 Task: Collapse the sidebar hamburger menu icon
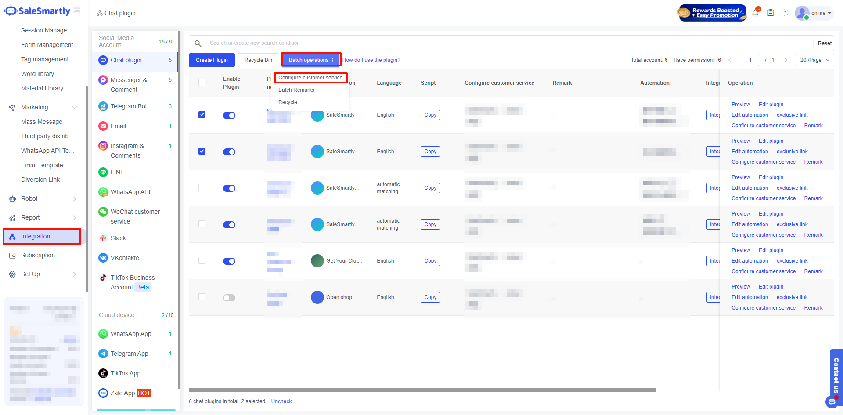pyautogui.click(x=77, y=11)
